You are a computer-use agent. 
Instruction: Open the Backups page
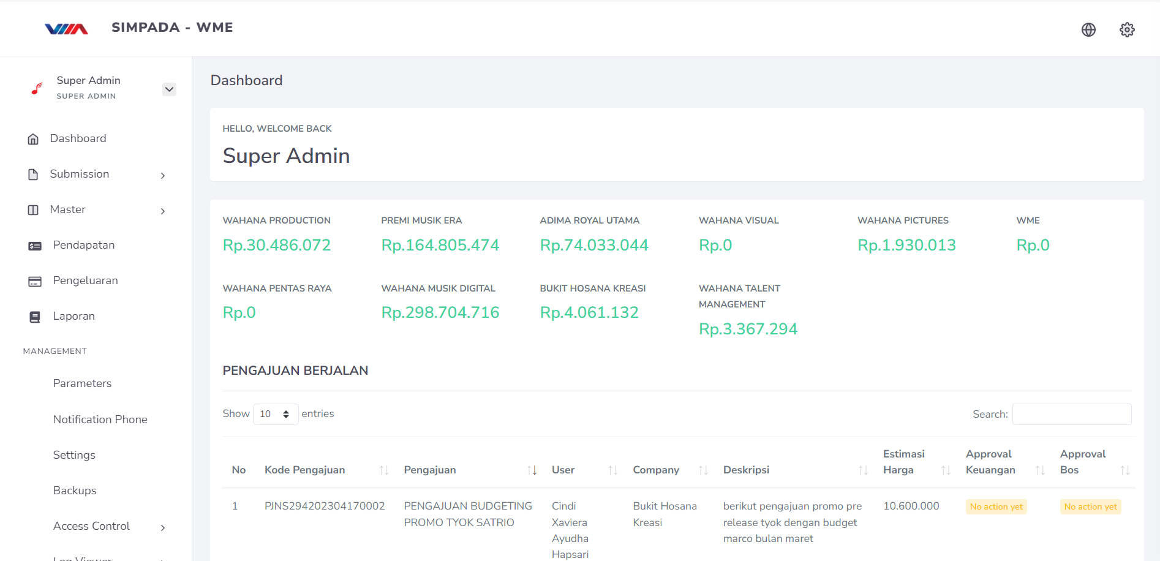pyautogui.click(x=74, y=490)
